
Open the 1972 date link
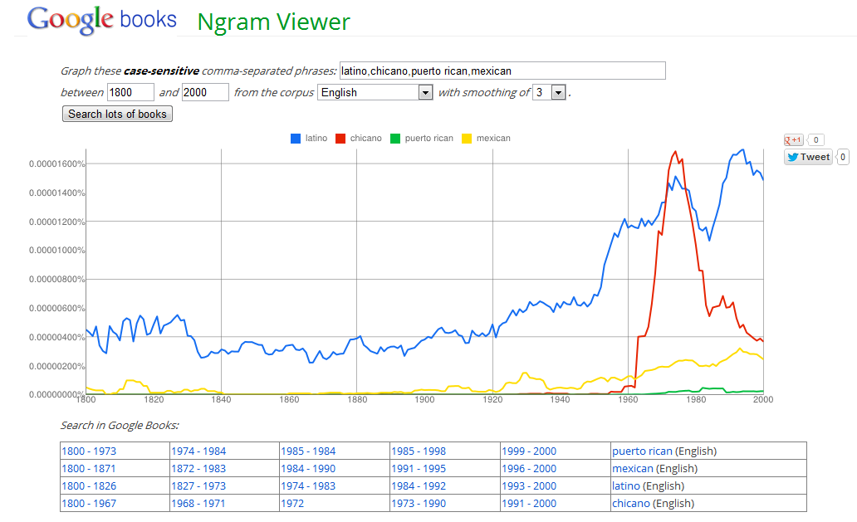click(292, 504)
